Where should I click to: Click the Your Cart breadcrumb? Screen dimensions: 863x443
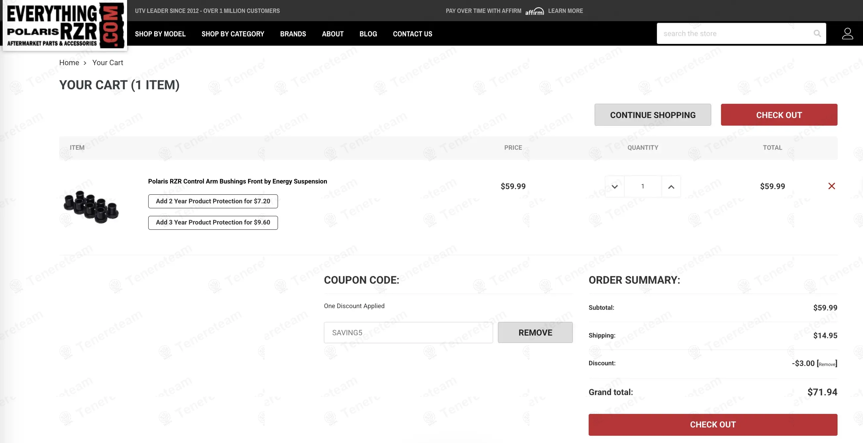108,62
